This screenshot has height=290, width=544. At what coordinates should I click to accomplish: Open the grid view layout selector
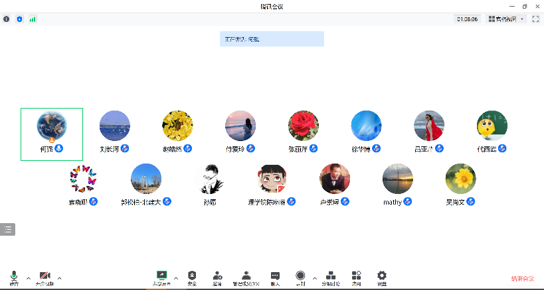point(506,19)
